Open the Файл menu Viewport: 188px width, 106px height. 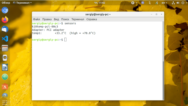click(36, 19)
